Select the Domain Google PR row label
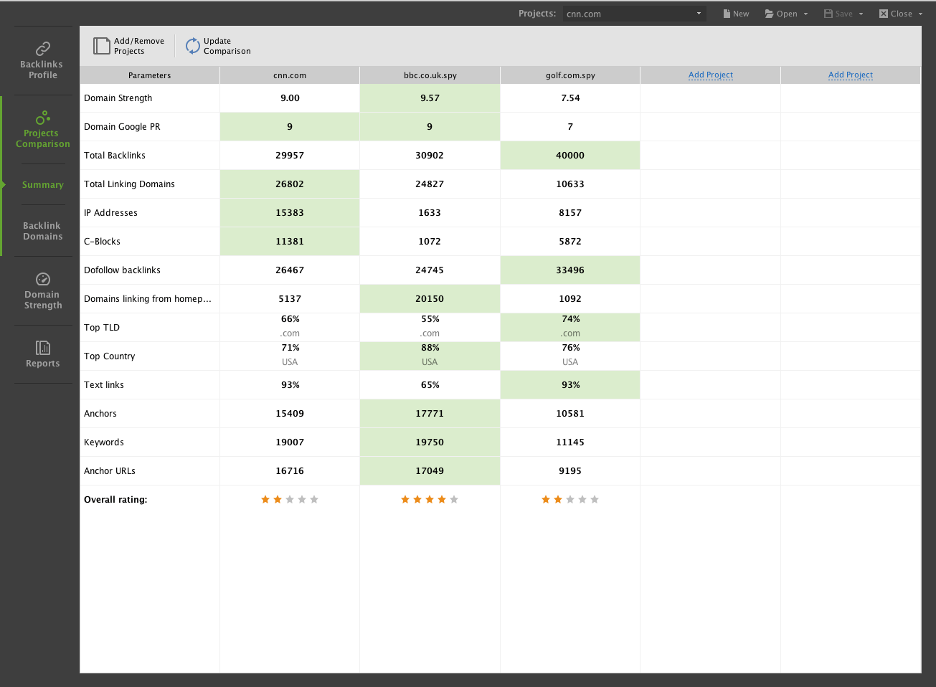Viewport: 936px width, 687px height. pyautogui.click(x=122, y=127)
